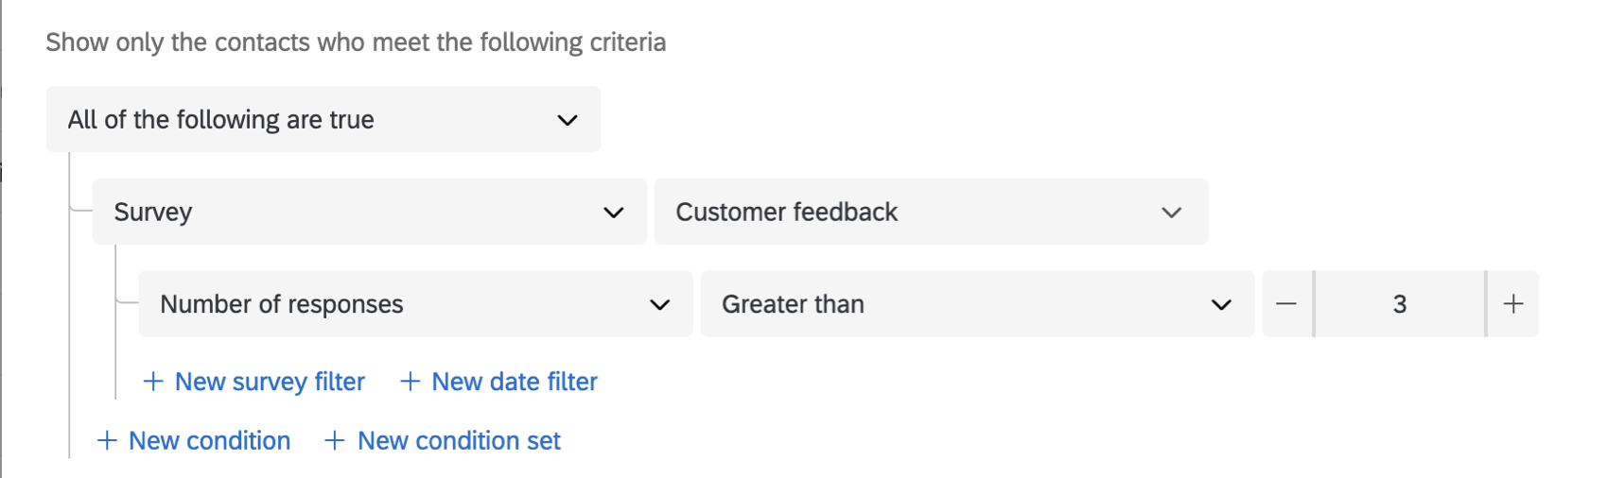Click the plus icon beside New survey filter
This screenshot has width=1608, height=478.
point(153,382)
